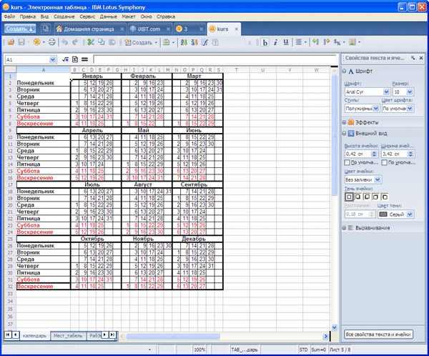
Task: Click the vertical scrollbar down arrow
Action: 334,327
